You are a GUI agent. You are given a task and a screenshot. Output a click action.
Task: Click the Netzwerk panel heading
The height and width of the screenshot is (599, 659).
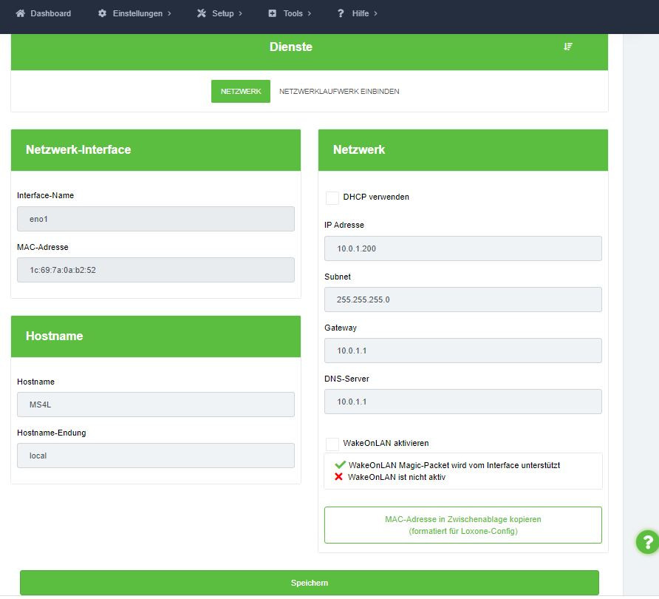coord(359,149)
